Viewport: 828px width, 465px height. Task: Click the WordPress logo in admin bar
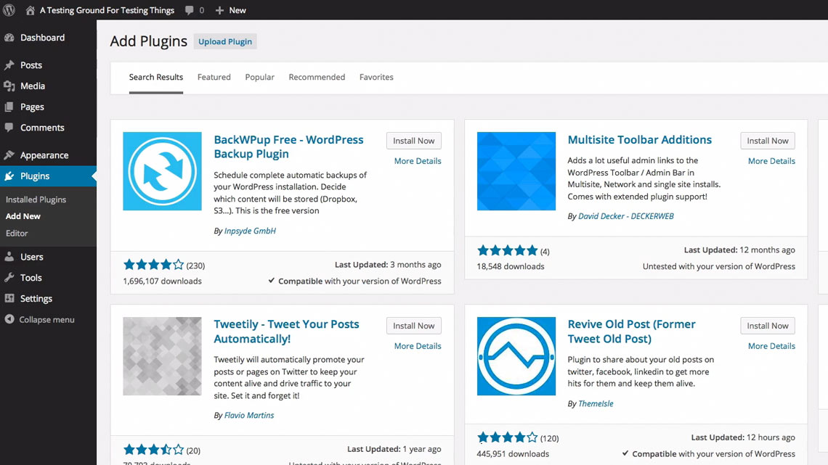click(x=9, y=10)
